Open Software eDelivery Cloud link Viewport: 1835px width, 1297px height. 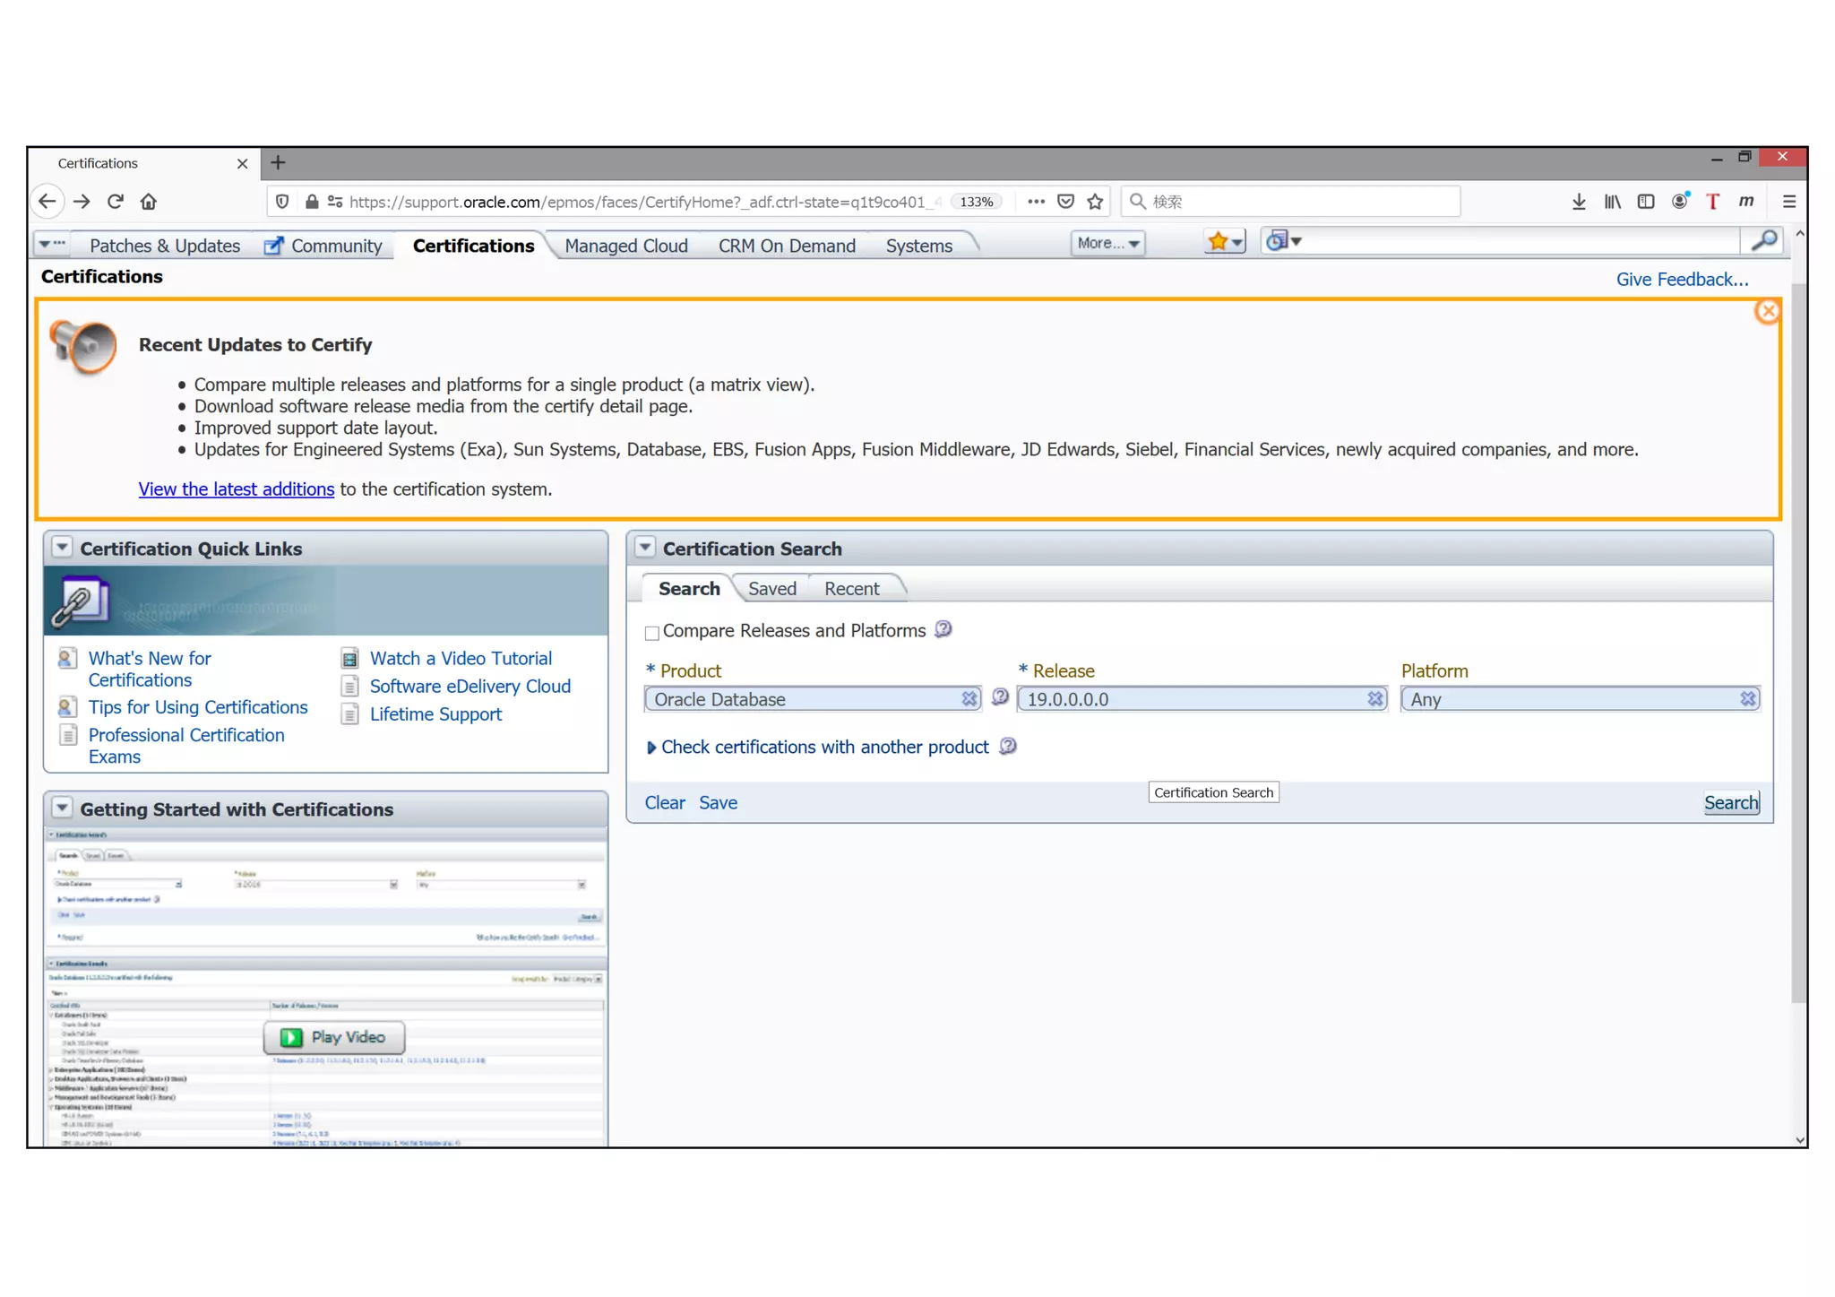click(470, 687)
